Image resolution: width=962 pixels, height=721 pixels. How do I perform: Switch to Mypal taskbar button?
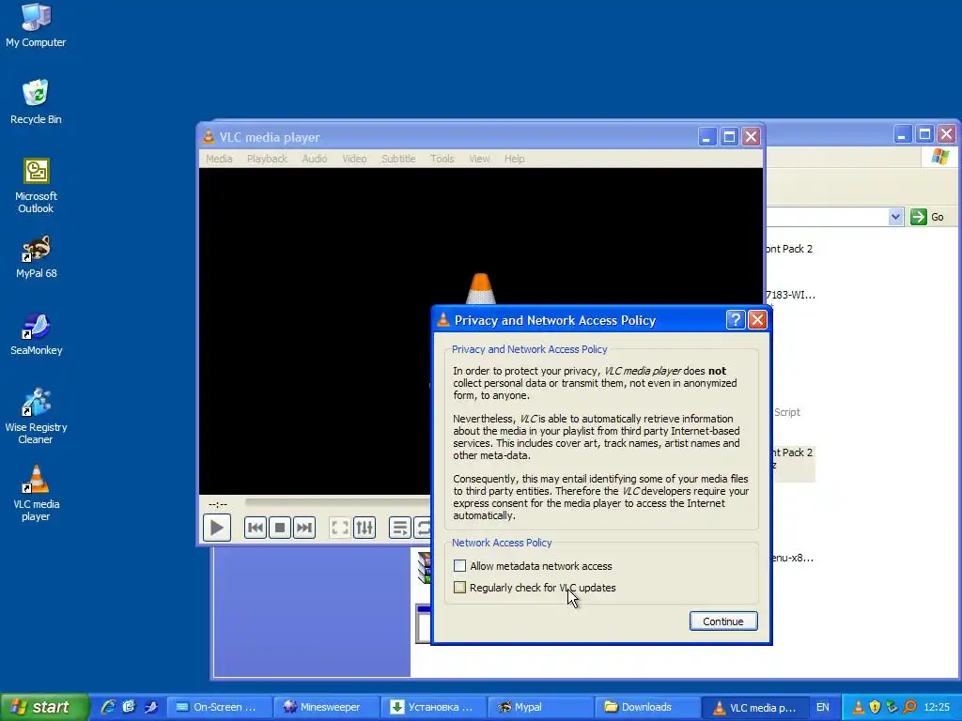[x=540, y=707]
